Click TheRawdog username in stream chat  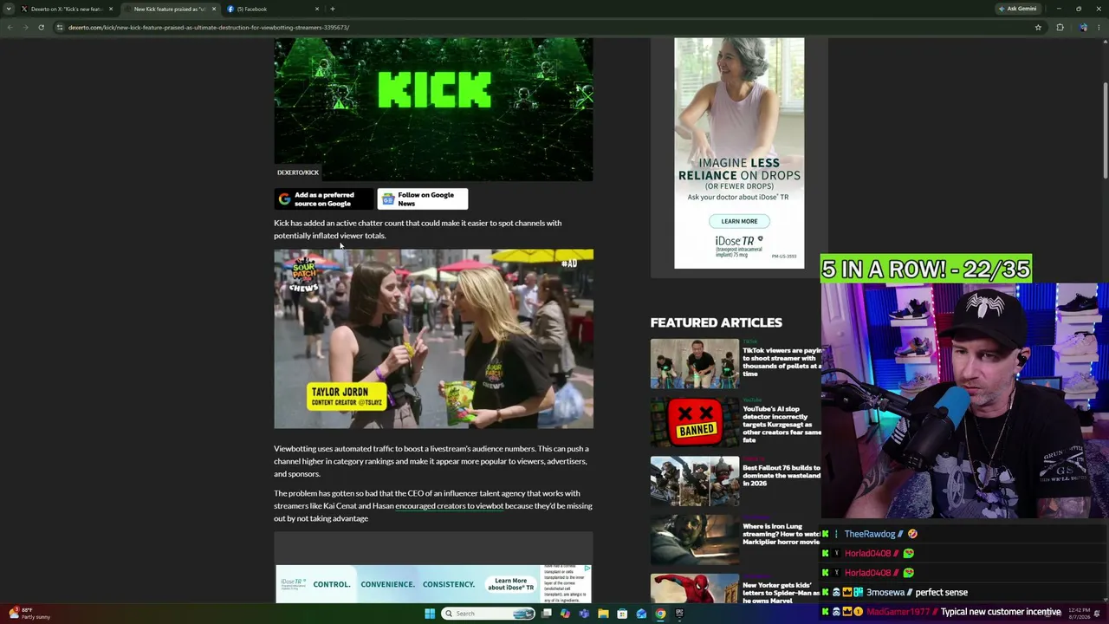pos(870,534)
